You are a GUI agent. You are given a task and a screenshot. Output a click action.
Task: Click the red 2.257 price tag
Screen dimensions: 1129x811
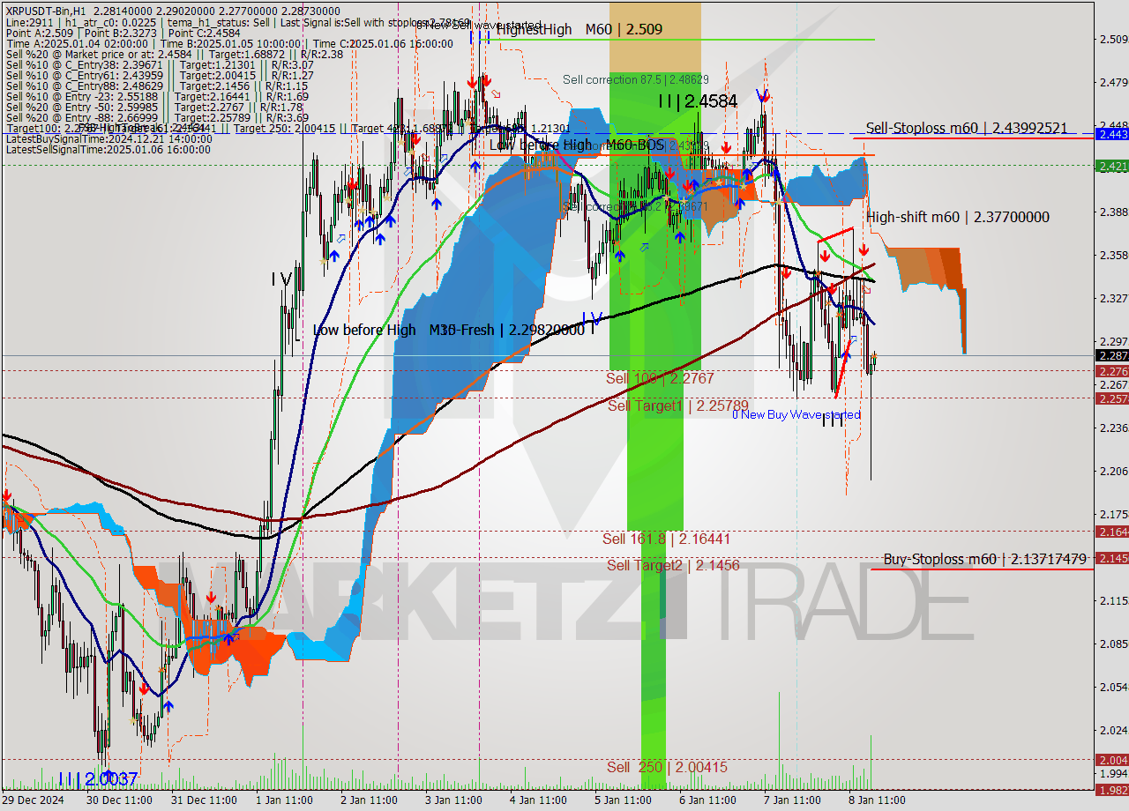1111,398
